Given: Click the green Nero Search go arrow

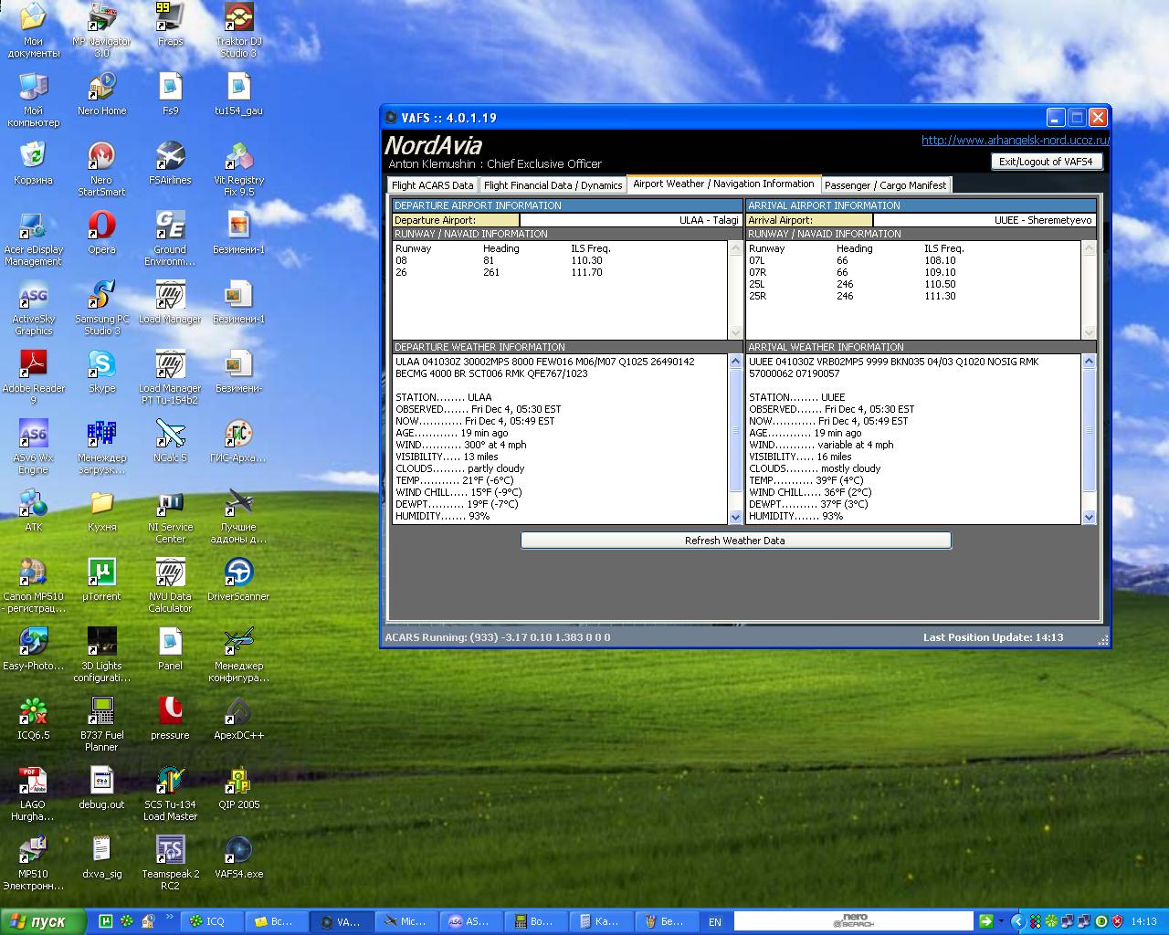Looking at the screenshot, I should pos(986,921).
